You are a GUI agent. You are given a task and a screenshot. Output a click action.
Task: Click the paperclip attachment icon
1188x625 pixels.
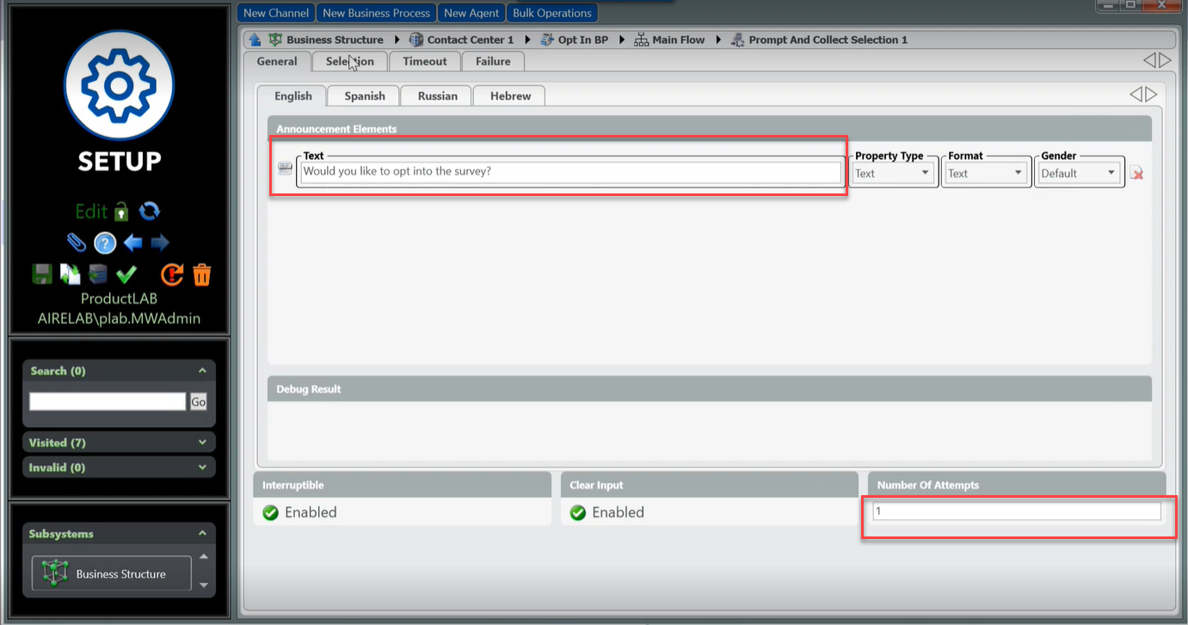[77, 243]
